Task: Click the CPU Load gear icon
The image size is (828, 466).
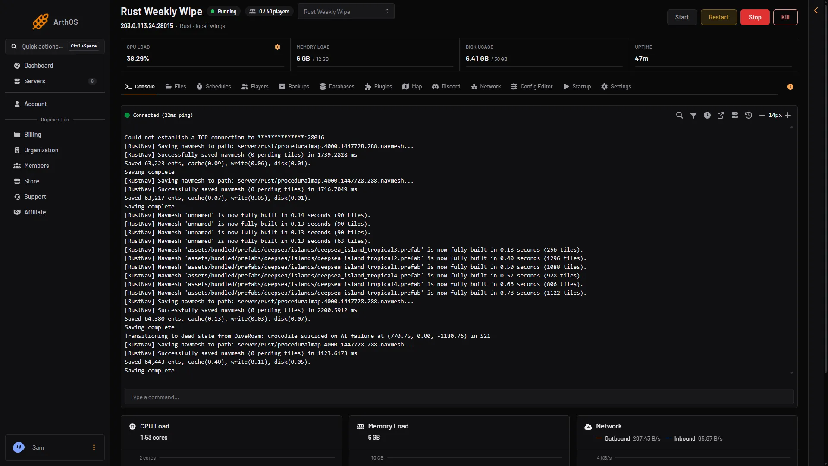Action: (x=277, y=47)
